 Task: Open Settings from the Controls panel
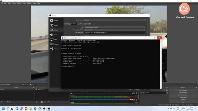[183, 100]
